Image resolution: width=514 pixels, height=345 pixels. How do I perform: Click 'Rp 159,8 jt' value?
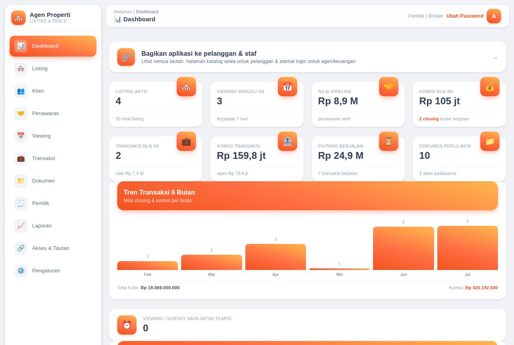(241, 156)
